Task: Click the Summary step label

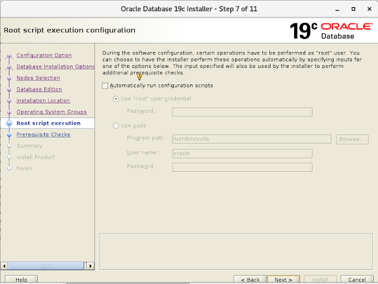Action: 30,146
